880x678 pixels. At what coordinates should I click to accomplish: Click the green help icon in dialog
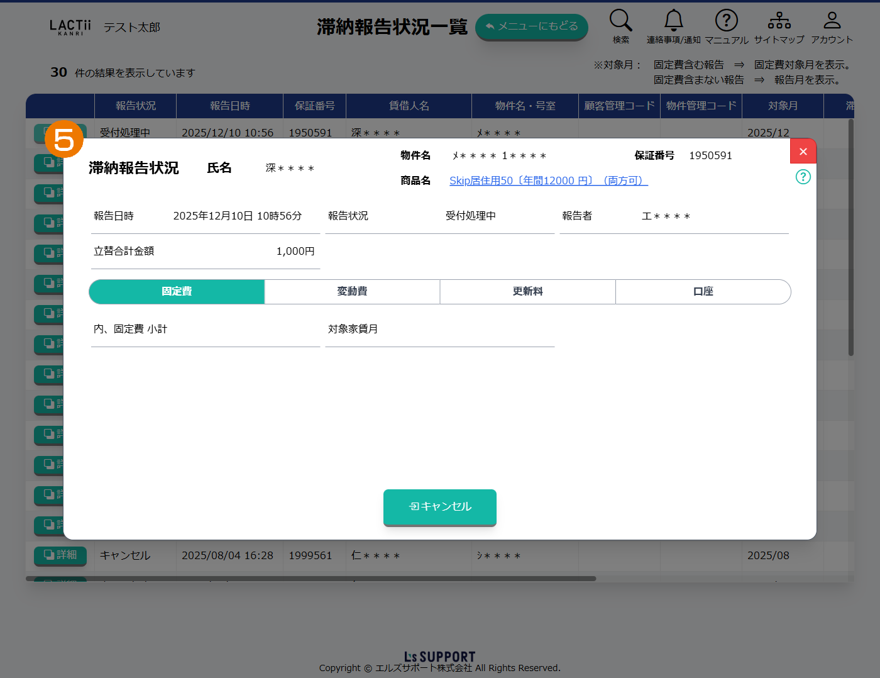(x=803, y=177)
